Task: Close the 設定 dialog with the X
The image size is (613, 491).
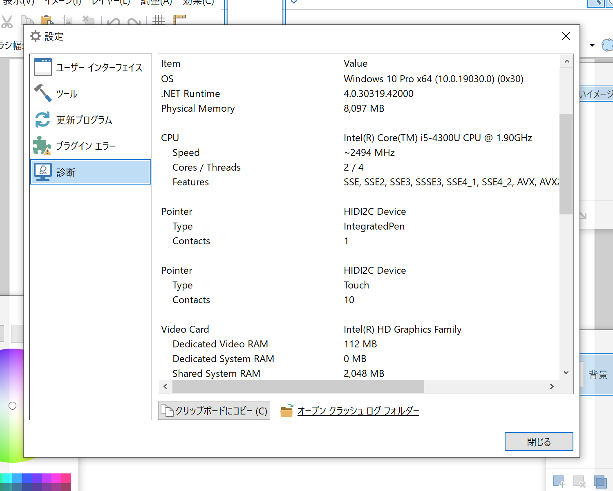Action: 566,36
